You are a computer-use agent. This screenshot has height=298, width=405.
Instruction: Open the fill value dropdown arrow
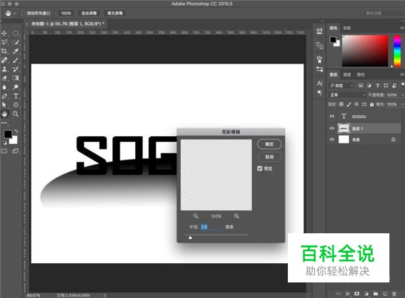[x=403, y=105]
